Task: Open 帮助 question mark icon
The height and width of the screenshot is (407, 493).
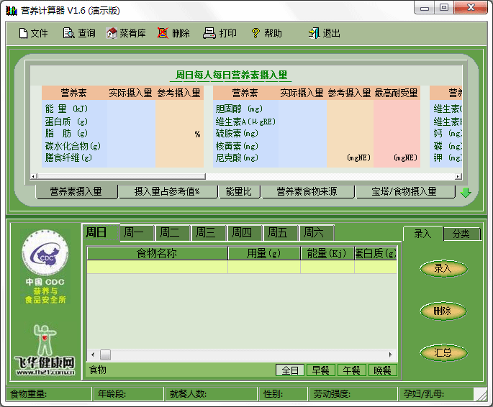Action: [x=255, y=33]
